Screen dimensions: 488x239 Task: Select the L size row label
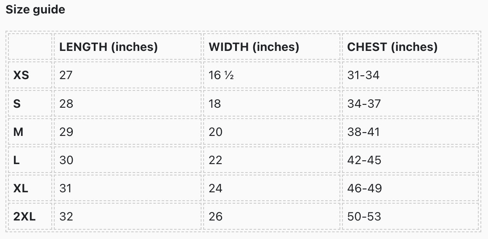tap(16, 160)
